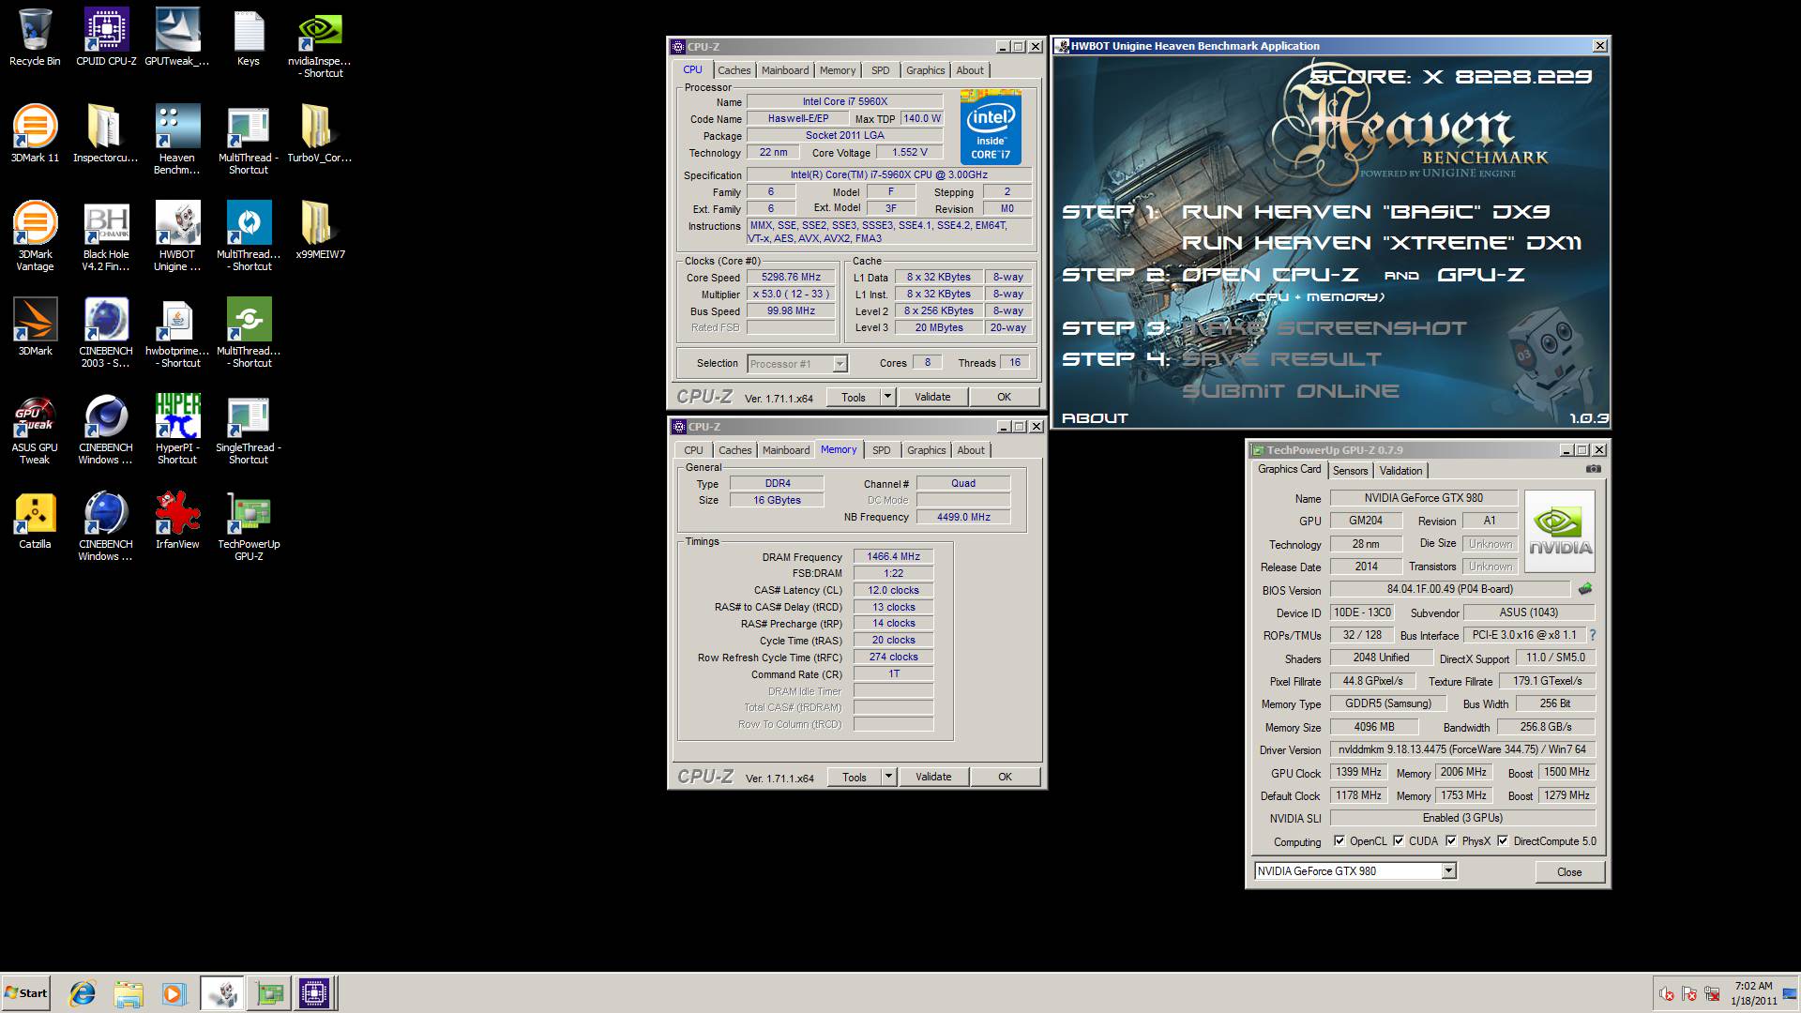Click SAVE RESULT in Heaven app
The height and width of the screenshot is (1013, 1801).
1281,359
